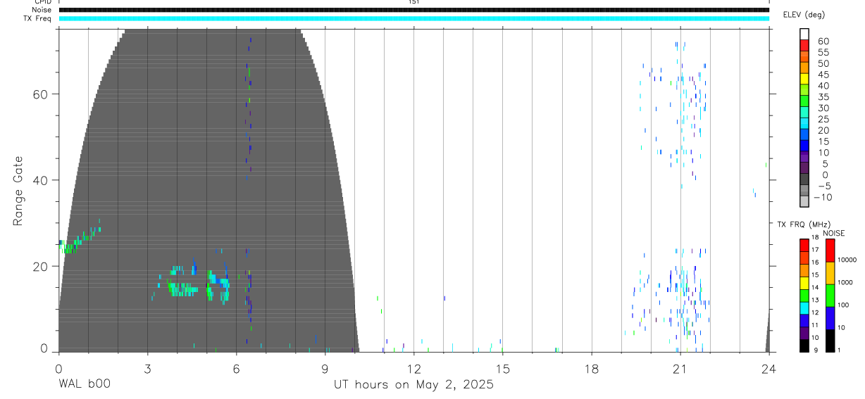Click the green segment of the NOISE colorbar
Screen dimensions: 865x399
pos(830,296)
